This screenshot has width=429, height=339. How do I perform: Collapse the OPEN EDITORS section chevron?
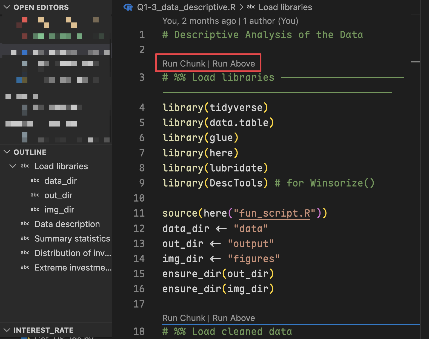coord(7,7)
